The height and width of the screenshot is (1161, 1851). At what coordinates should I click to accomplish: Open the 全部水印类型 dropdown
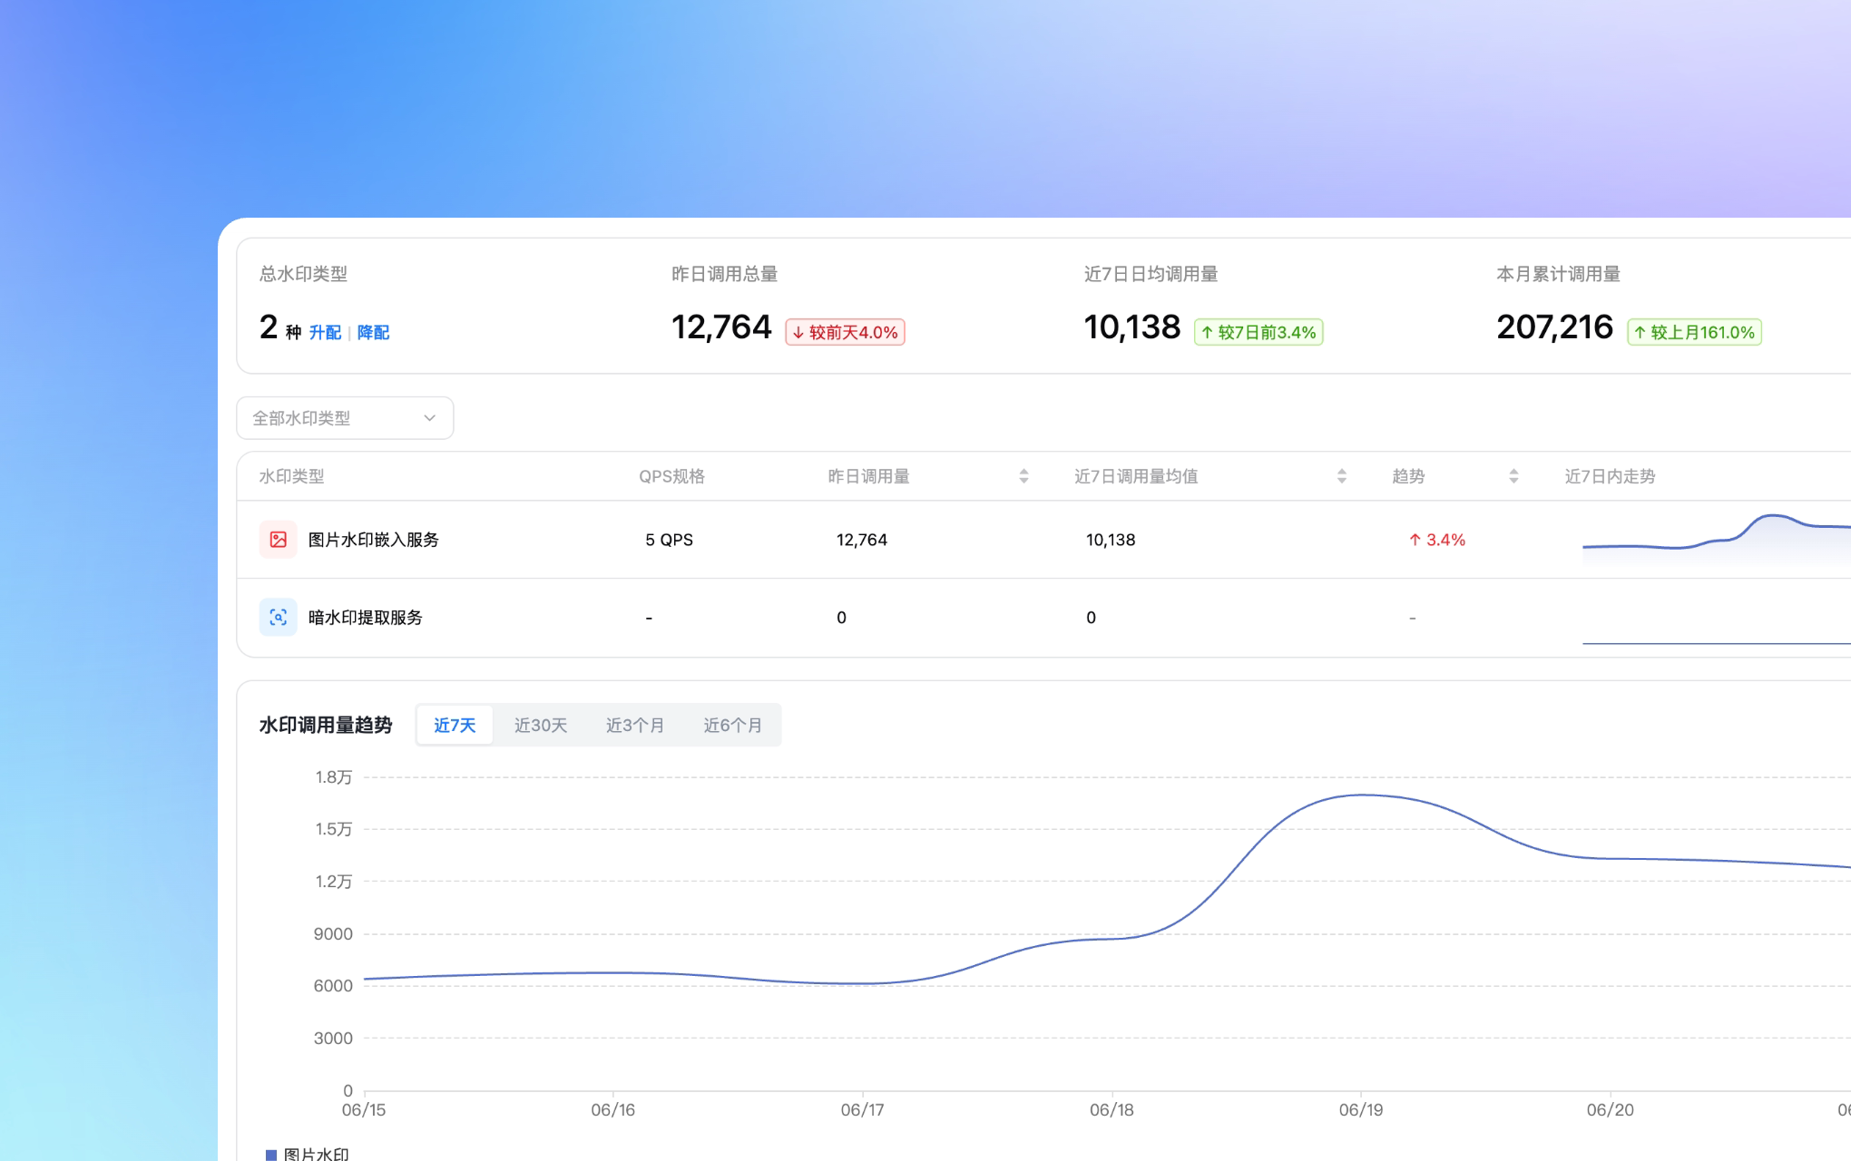pyautogui.click(x=345, y=418)
